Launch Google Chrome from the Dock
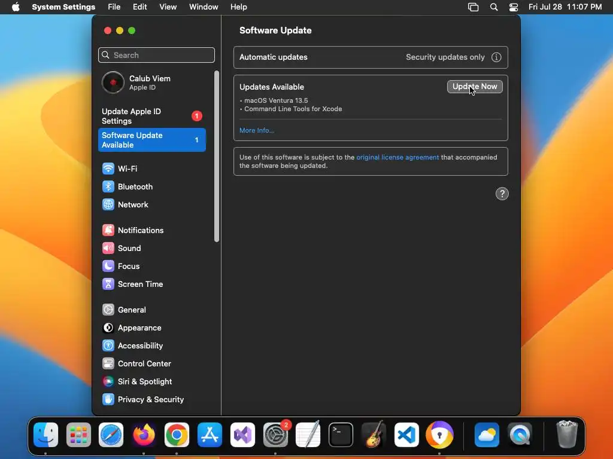This screenshot has width=613, height=459. click(177, 434)
